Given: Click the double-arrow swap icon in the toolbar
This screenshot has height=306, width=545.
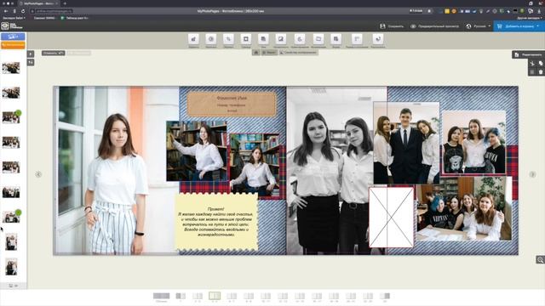Looking at the screenshot, I should tap(228, 39).
